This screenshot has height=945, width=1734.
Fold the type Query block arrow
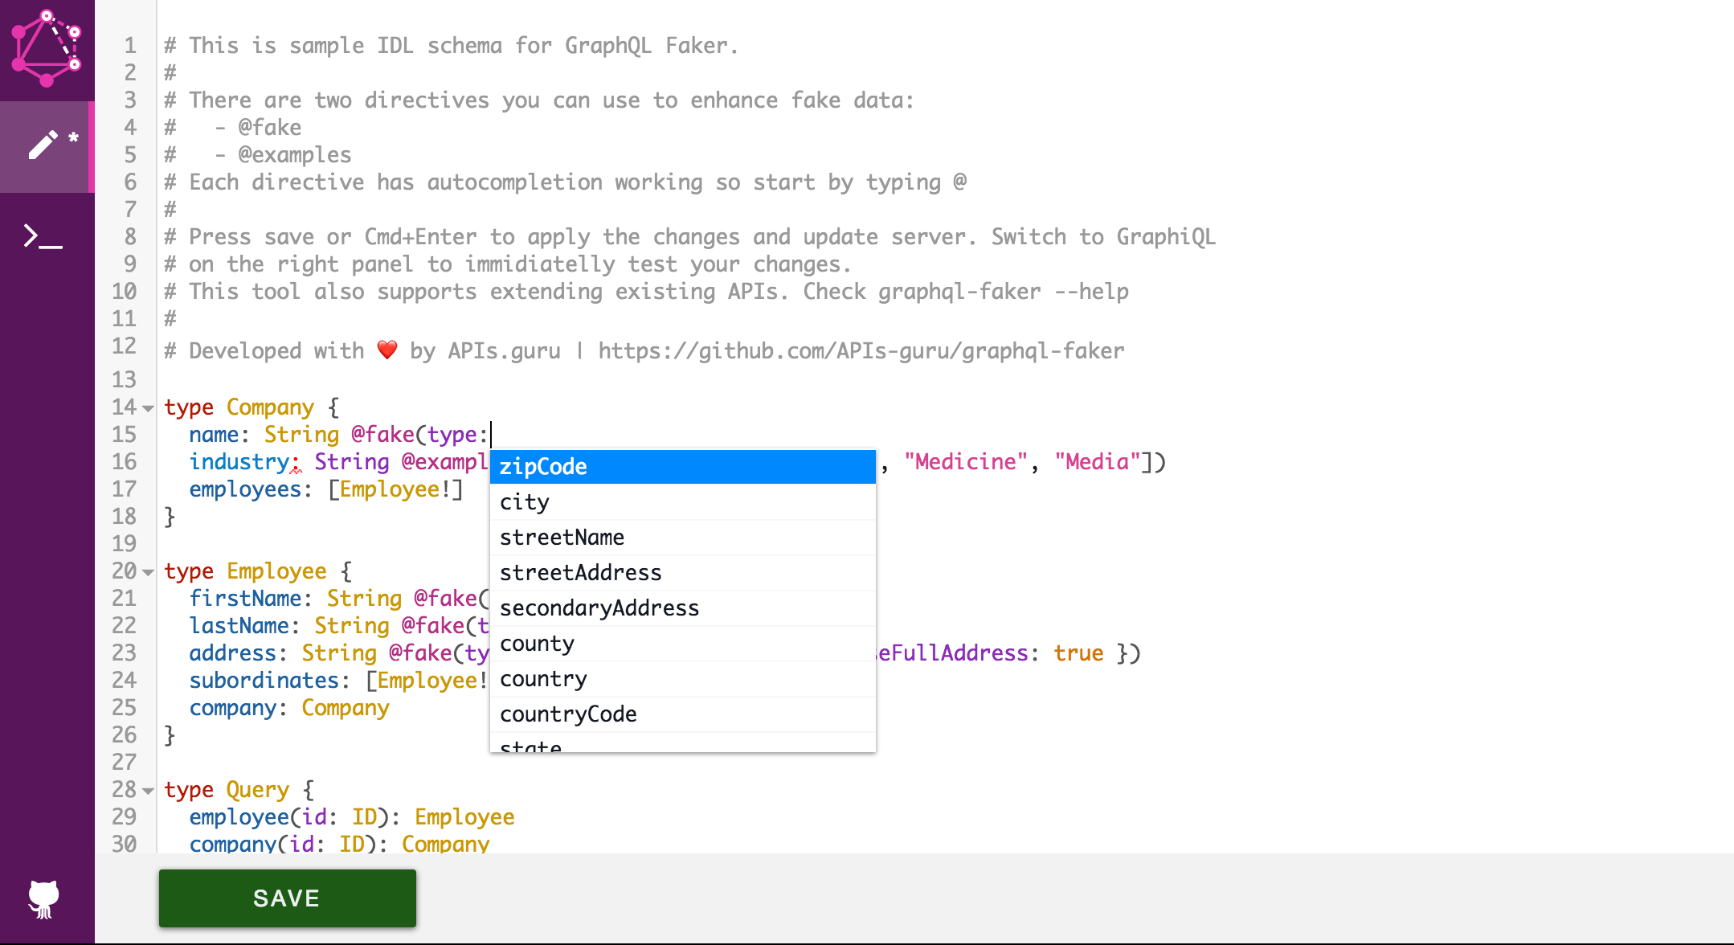(x=149, y=791)
